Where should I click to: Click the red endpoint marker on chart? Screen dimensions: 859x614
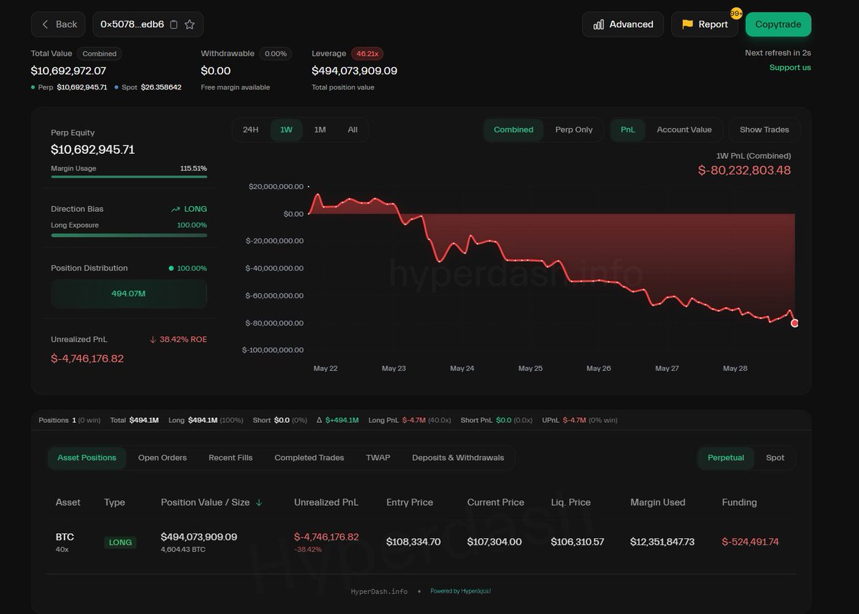coord(795,323)
